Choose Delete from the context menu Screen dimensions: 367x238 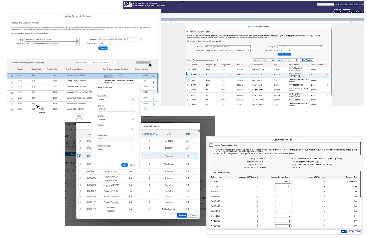[42, 113]
